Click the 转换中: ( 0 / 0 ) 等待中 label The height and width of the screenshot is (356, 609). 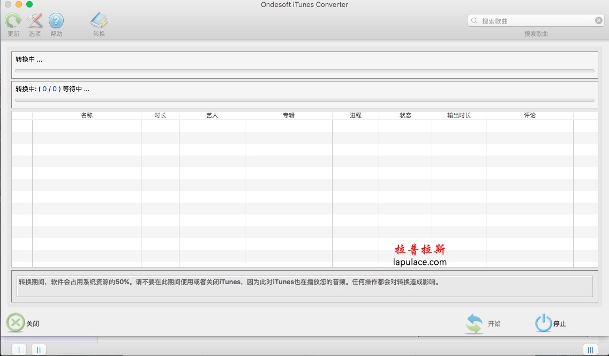pyautogui.click(x=52, y=89)
